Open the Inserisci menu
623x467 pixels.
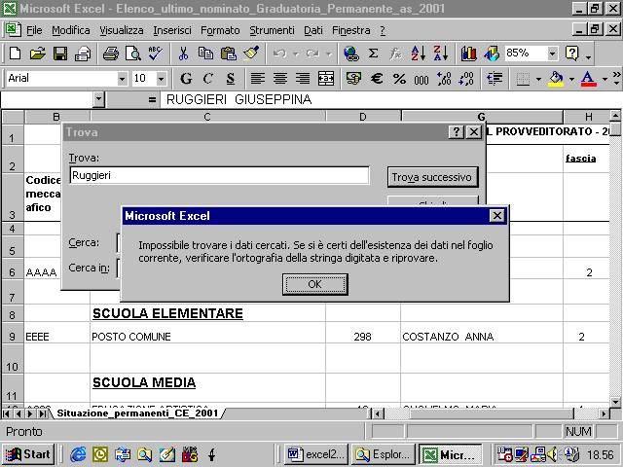(x=172, y=30)
